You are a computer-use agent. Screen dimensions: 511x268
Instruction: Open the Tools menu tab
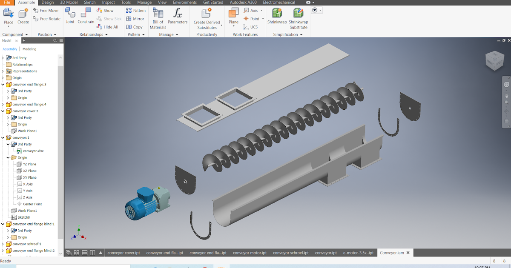click(x=126, y=2)
